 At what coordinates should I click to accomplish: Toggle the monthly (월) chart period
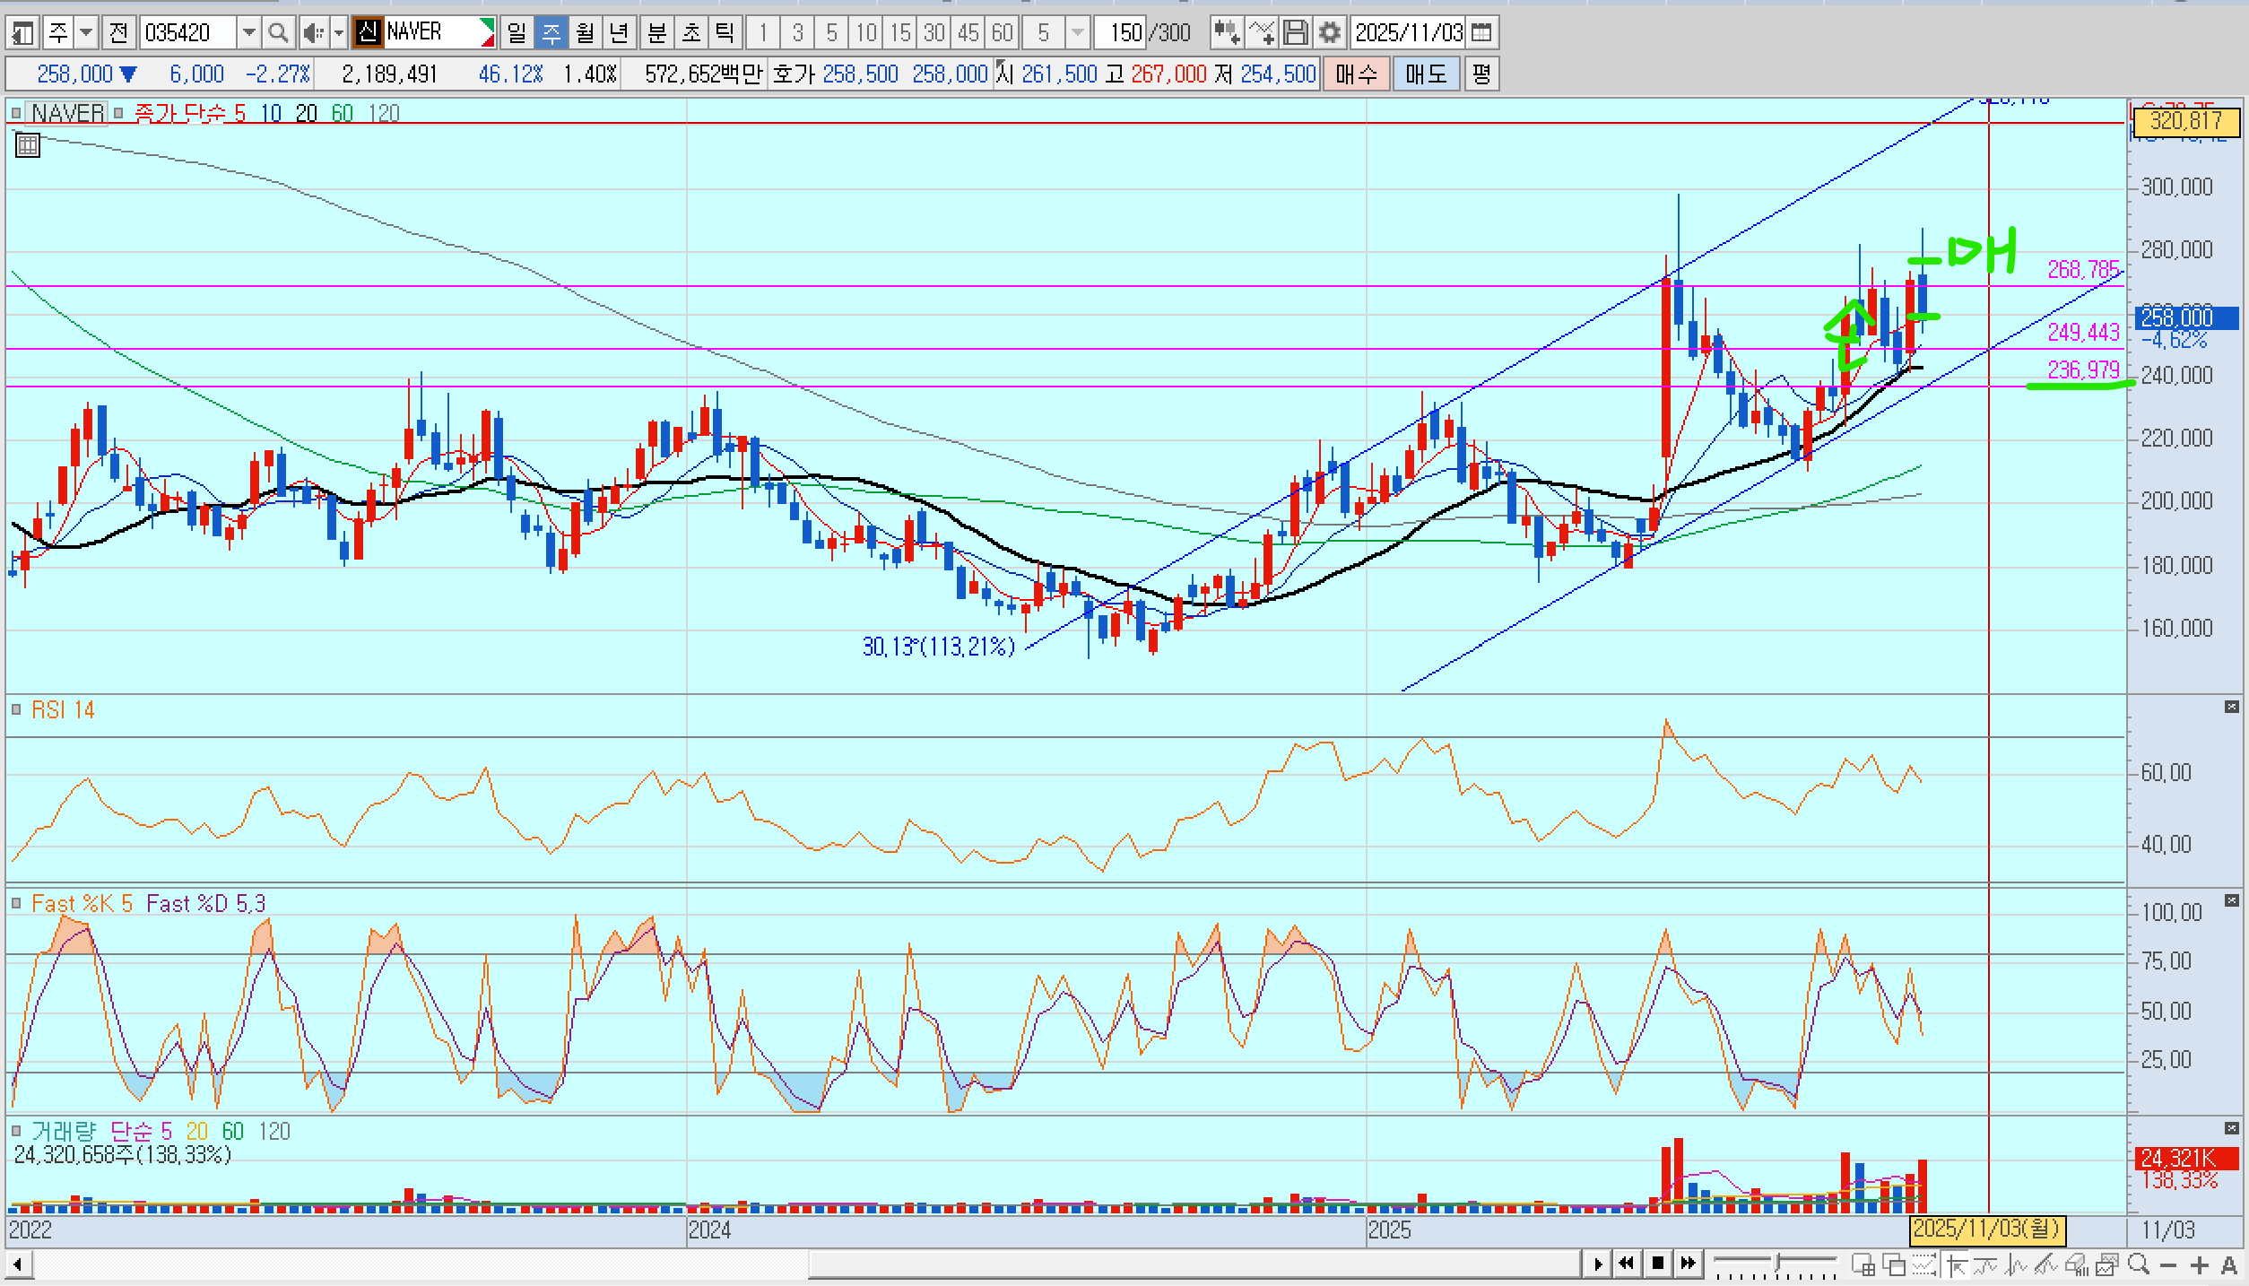pyautogui.click(x=585, y=33)
